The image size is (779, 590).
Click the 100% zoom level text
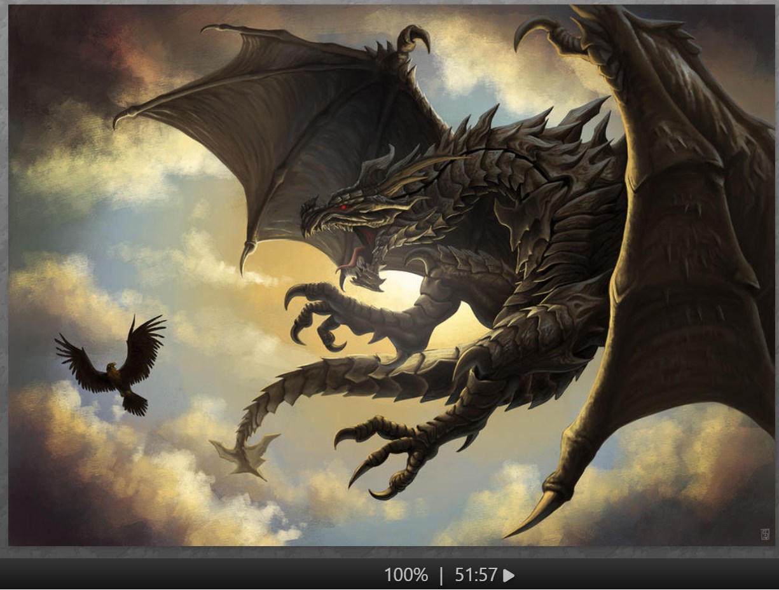[406, 575]
